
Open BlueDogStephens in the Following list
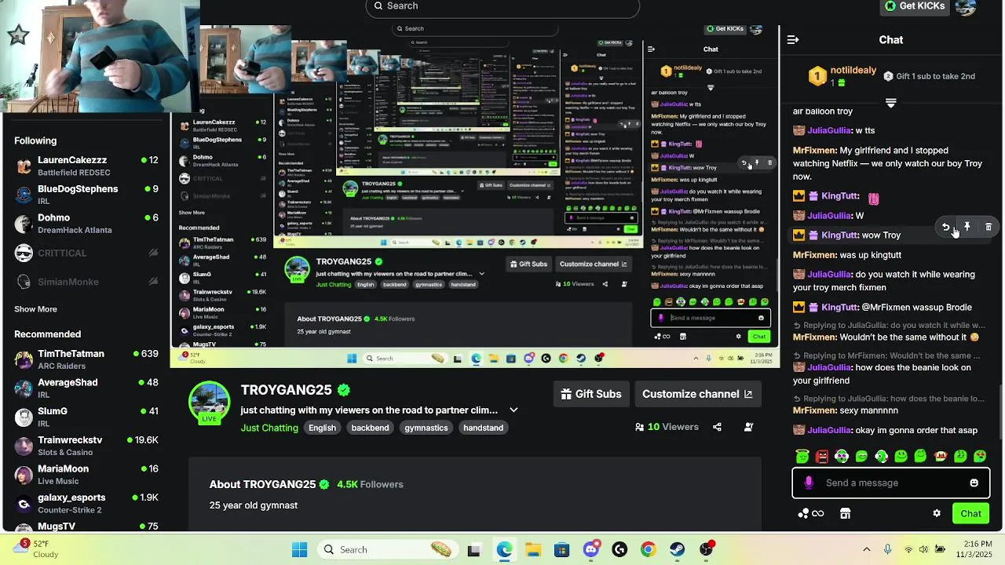coord(86,195)
